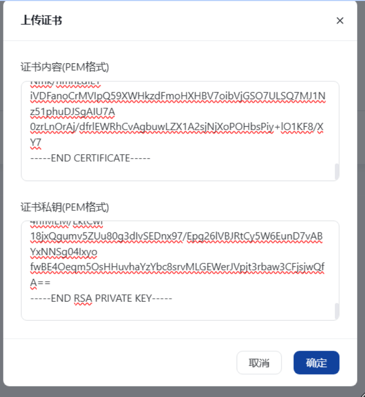Click the A== text in private key box
365x397 pixels.
pyautogui.click(x=40, y=283)
